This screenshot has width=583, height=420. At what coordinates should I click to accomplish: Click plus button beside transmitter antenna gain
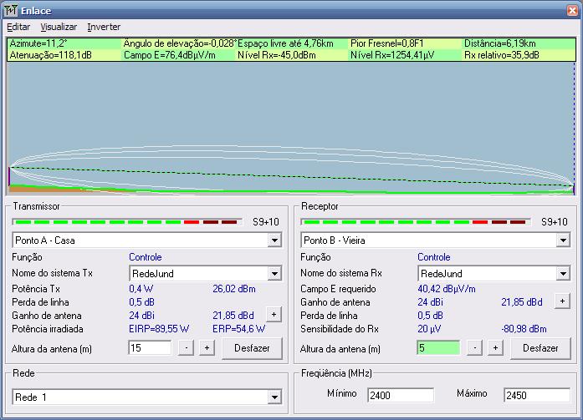[x=273, y=314]
